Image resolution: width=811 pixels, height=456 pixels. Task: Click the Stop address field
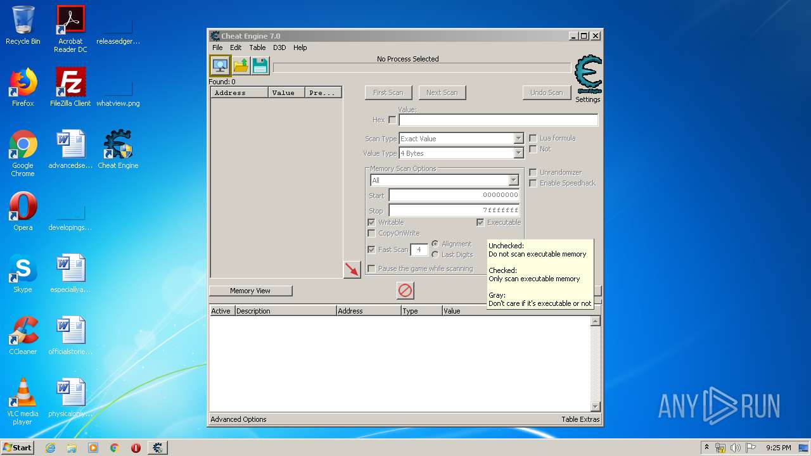point(454,210)
